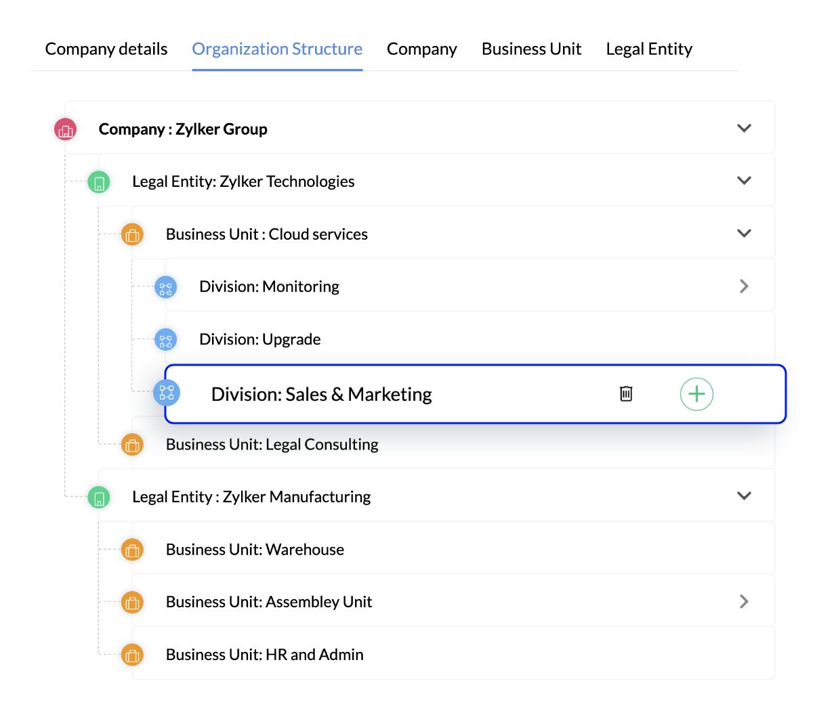Select the Legal Entity icon for Zylker Technologies
Image resolution: width=817 pixels, height=719 pixels.
click(x=99, y=181)
